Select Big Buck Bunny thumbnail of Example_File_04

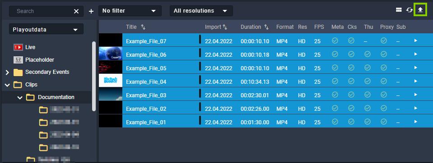[x=111, y=81]
